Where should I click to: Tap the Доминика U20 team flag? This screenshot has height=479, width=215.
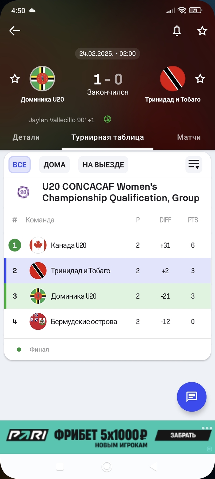pyautogui.click(x=42, y=78)
